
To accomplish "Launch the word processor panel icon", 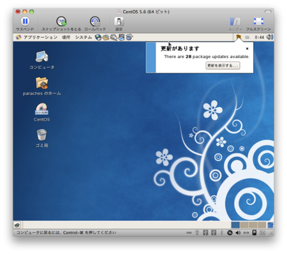I will [114, 38].
